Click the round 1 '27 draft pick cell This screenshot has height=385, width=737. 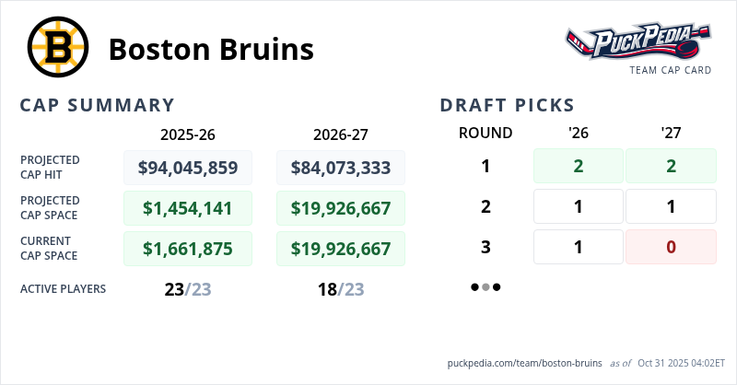[x=671, y=166]
